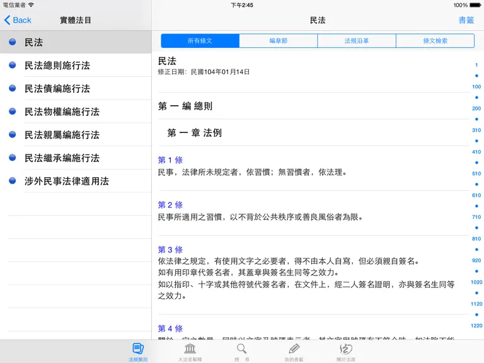
Task: Open the 關於法源 logo icon
Action: 346,349
